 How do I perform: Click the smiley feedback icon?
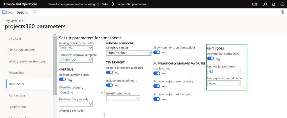click(282, 4)
